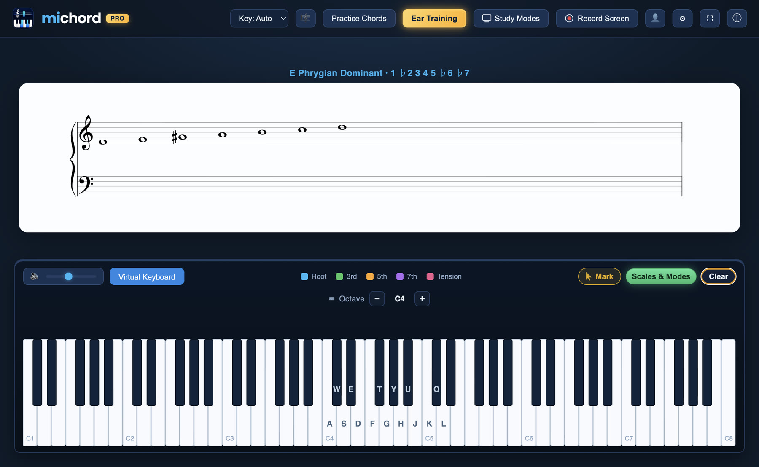
Task: Adjust the volume slider knob
Action: pyautogui.click(x=68, y=276)
